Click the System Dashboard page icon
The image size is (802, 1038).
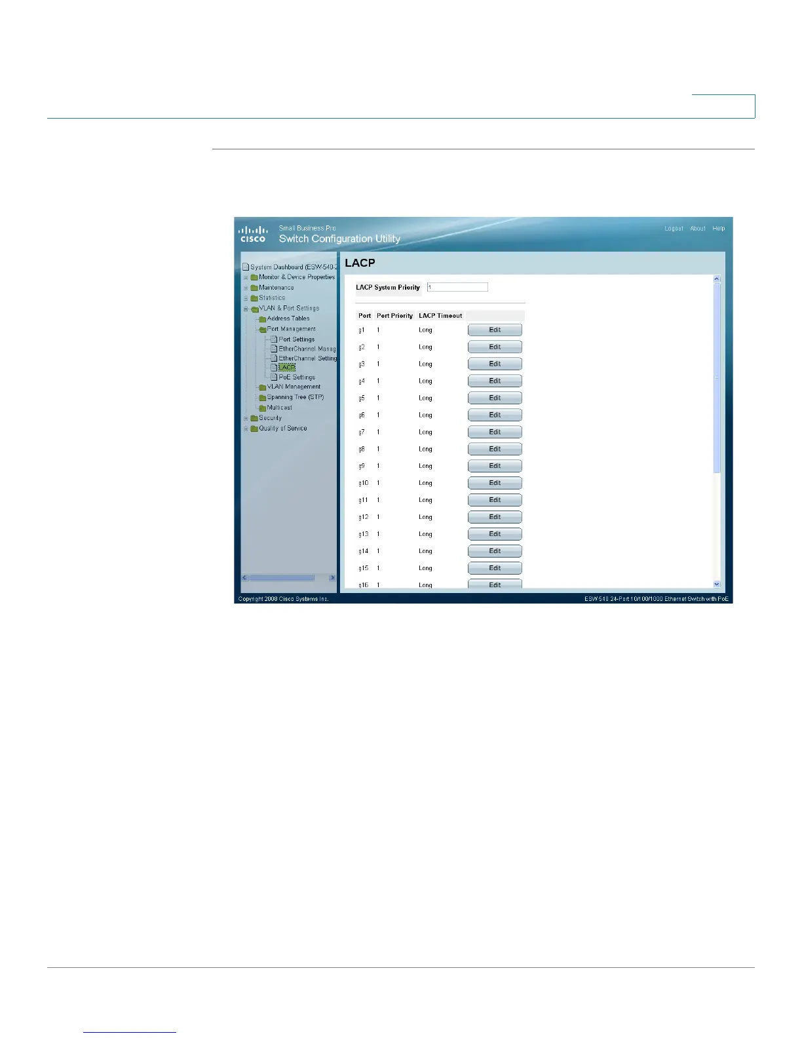pos(246,267)
